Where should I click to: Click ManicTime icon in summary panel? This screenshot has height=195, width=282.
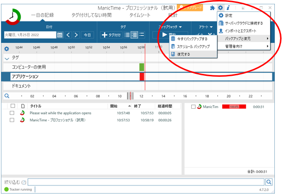point(199,107)
